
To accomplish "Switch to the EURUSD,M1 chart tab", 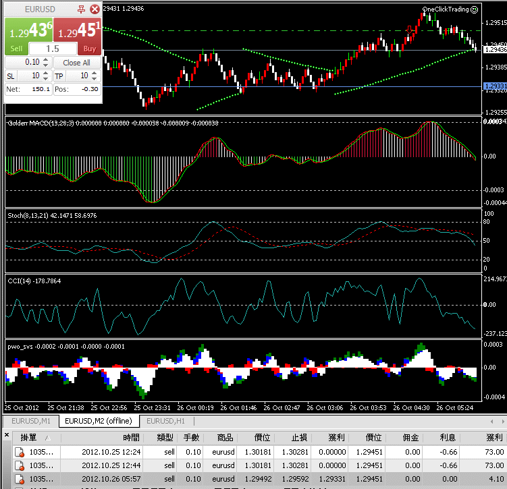I will click(31, 421).
